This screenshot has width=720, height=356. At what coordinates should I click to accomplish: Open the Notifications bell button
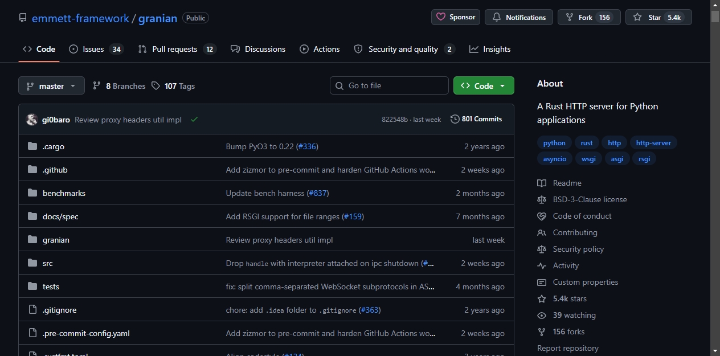(x=519, y=17)
